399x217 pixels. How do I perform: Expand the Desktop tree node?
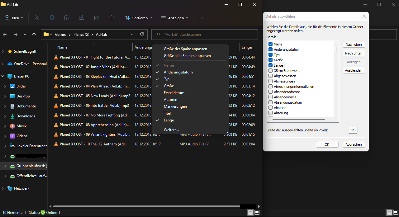(5, 96)
